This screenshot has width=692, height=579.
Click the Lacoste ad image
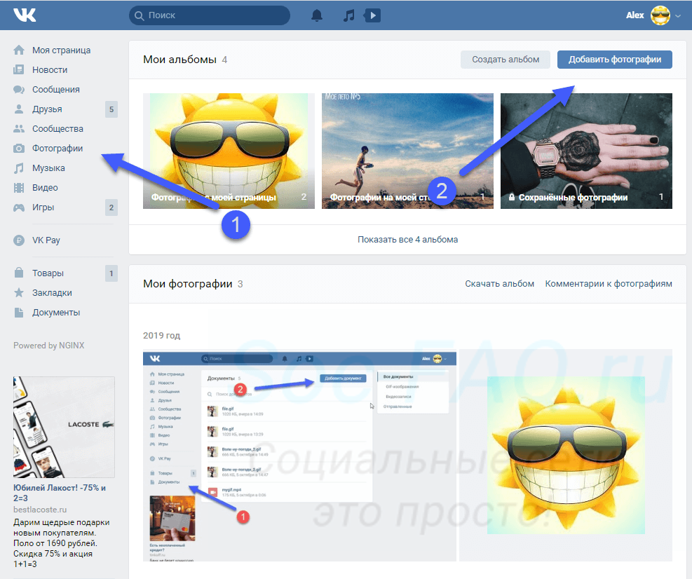pyautogui.click(x=64, y=427)
